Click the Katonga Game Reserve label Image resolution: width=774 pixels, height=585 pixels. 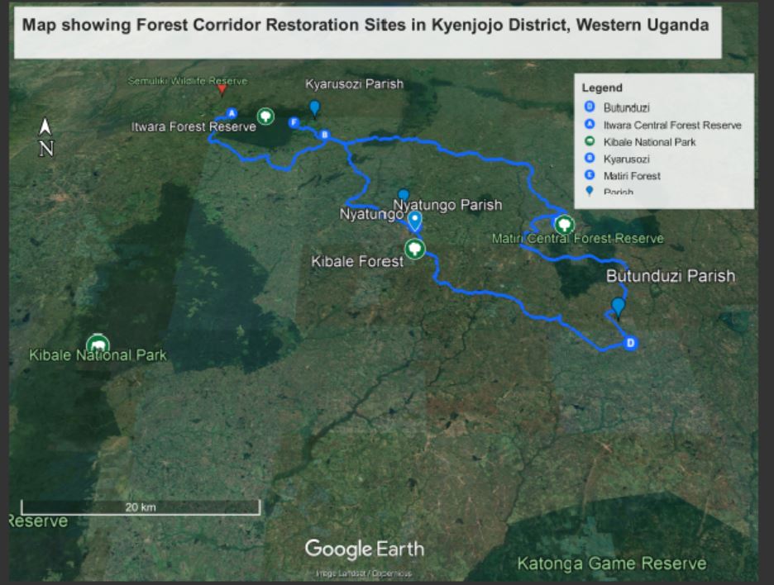coord(611,564)
